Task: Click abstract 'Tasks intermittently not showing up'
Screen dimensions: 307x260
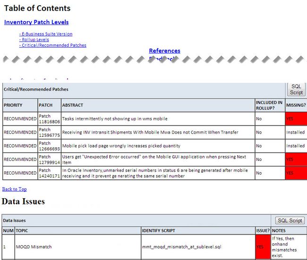Action: point(115,119)
